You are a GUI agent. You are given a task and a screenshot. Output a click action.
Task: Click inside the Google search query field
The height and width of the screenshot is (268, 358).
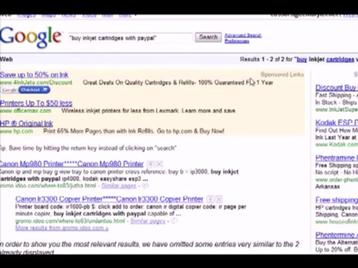coord(131,38)
